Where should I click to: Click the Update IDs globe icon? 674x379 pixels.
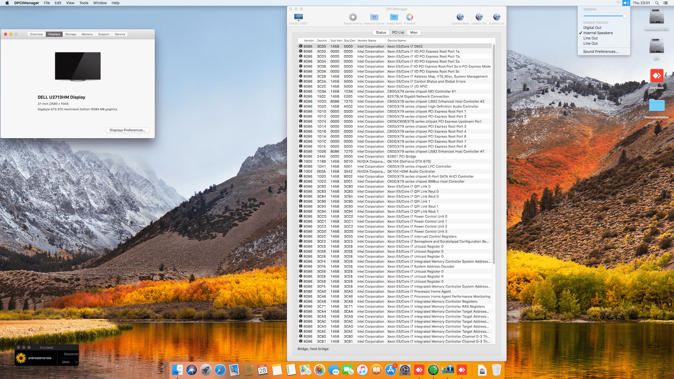pyautogui.click(x=479, y=17)
